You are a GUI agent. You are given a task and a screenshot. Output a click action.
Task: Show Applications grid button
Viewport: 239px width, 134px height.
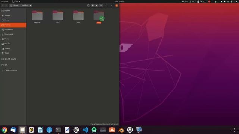[x=235, y=130]
